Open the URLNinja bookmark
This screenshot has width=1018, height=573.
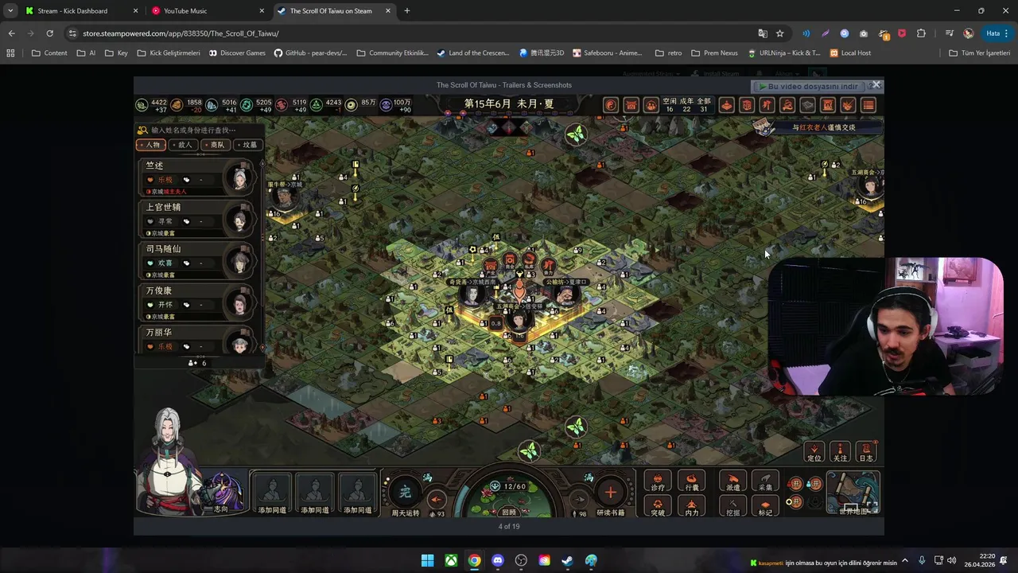click(783, 53)
